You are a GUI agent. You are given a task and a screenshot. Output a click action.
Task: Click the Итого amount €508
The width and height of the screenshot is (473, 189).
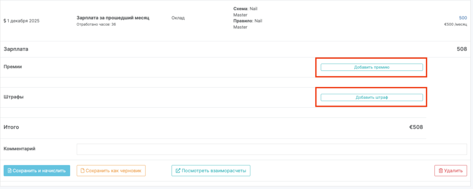(x=416, y=127)
